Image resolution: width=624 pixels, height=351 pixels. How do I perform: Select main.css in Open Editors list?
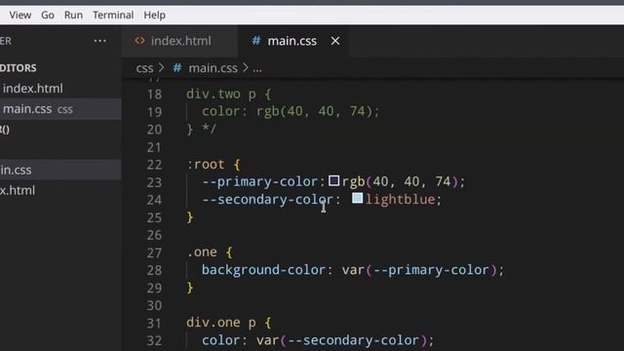click(x=60, y=109)
